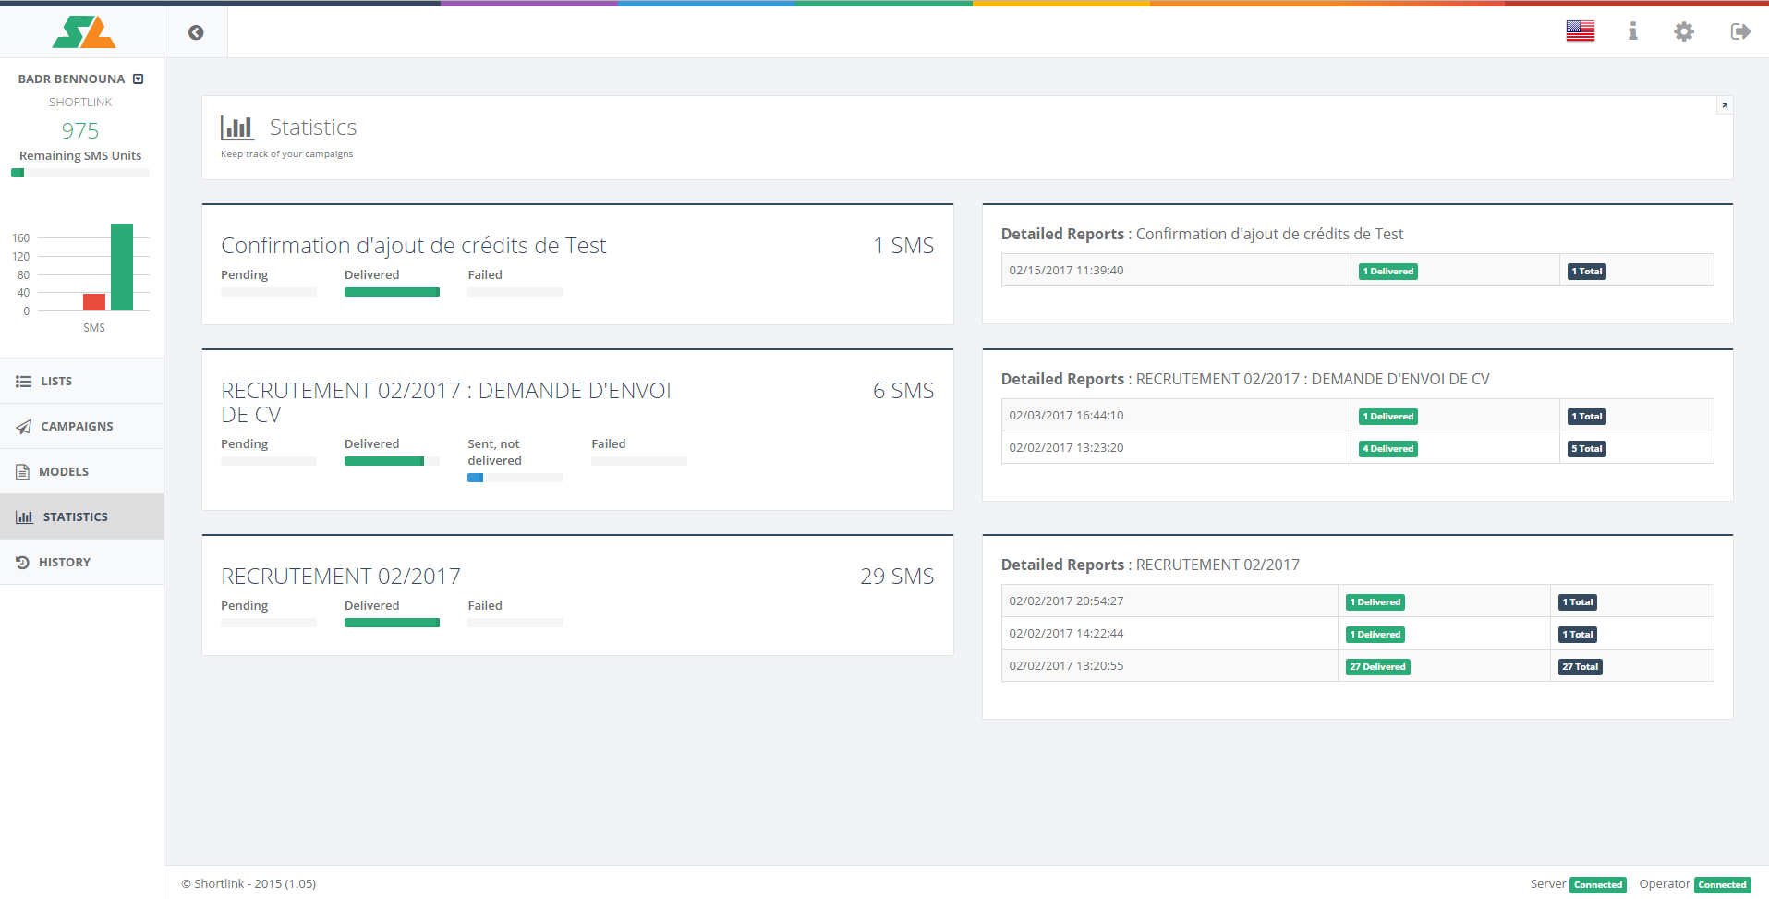The height and width of the screenshot is (899, 1769).
Task: Go to Campaigns section
Action: (82, 426)
